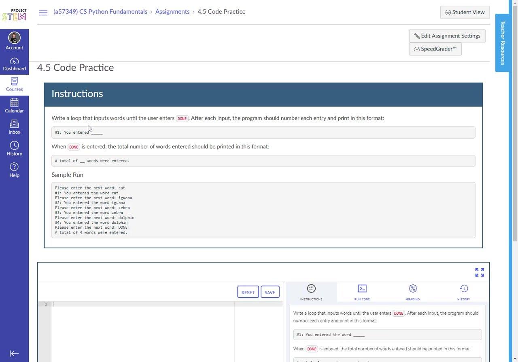
Task: Open the Account profile avatar
Action: click(14, 38)
